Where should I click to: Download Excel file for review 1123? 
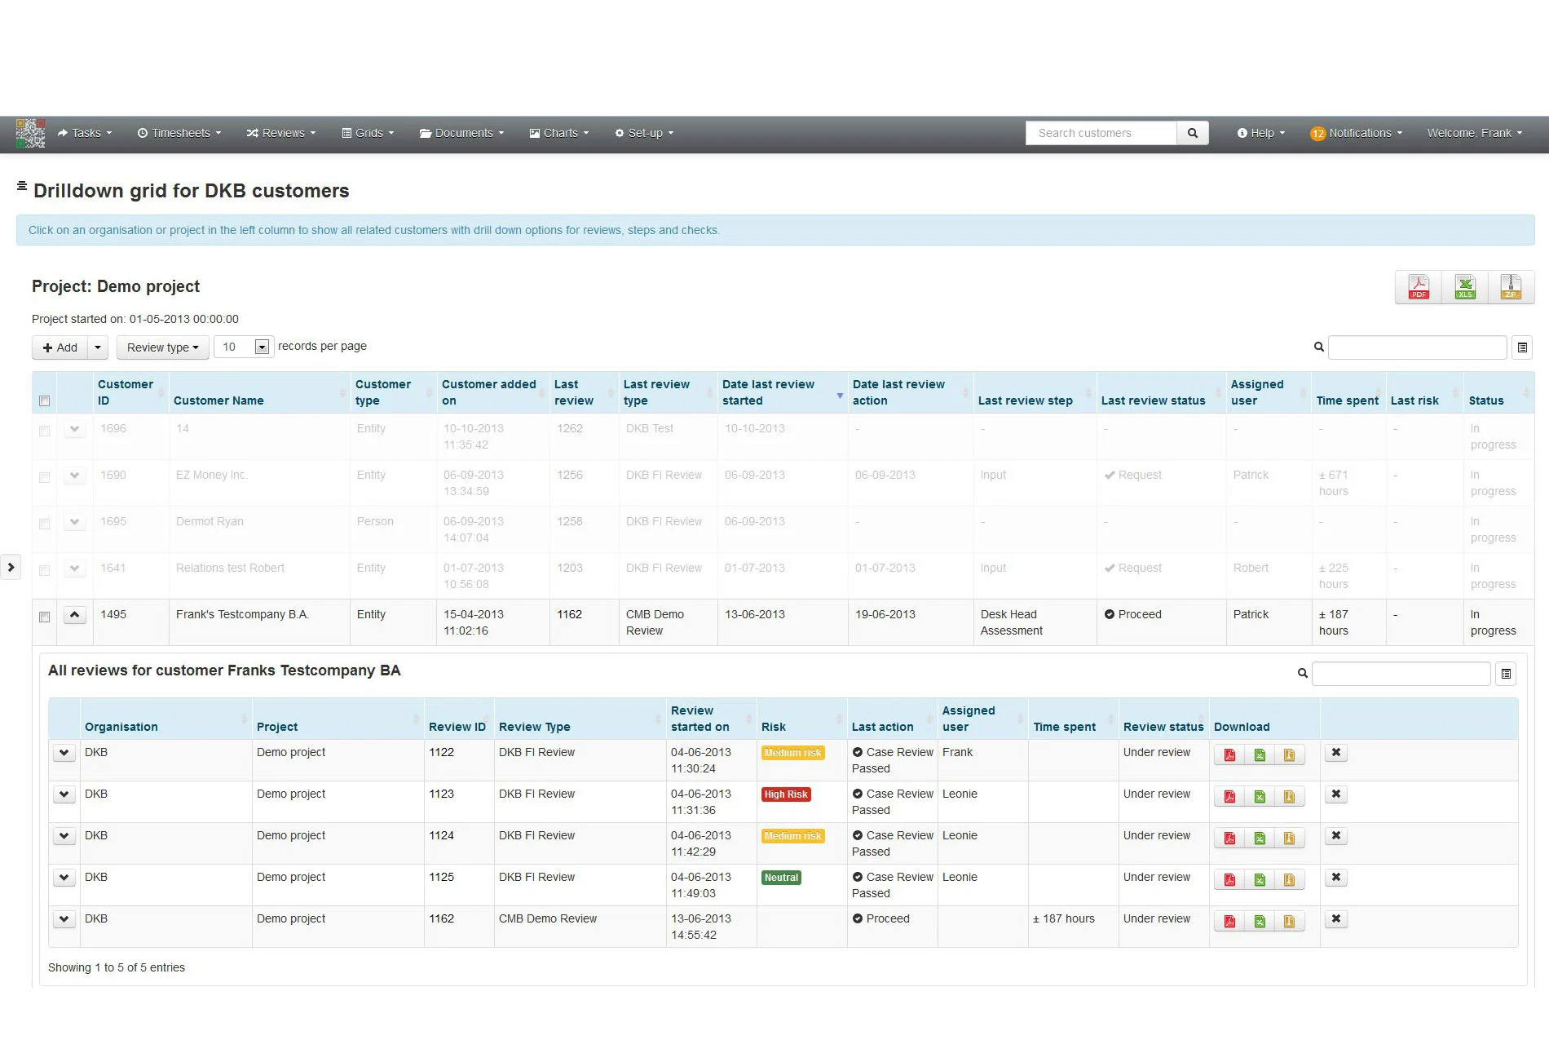click(1260, 797)
